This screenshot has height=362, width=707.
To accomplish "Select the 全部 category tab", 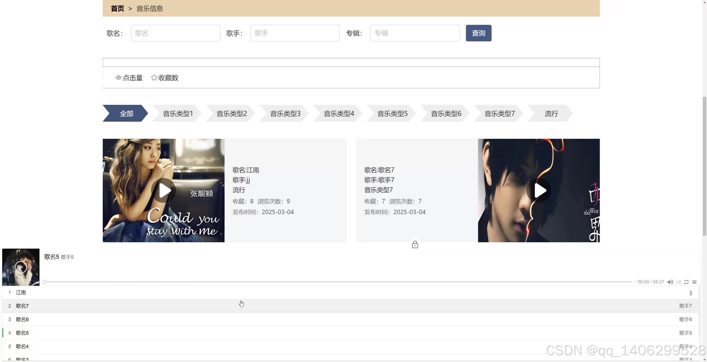I will coord(126,113).
